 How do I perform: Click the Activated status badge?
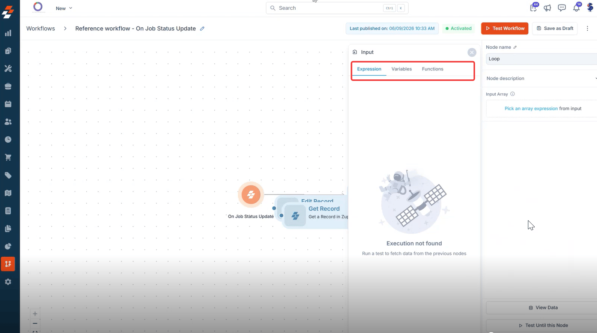(459, 28)
